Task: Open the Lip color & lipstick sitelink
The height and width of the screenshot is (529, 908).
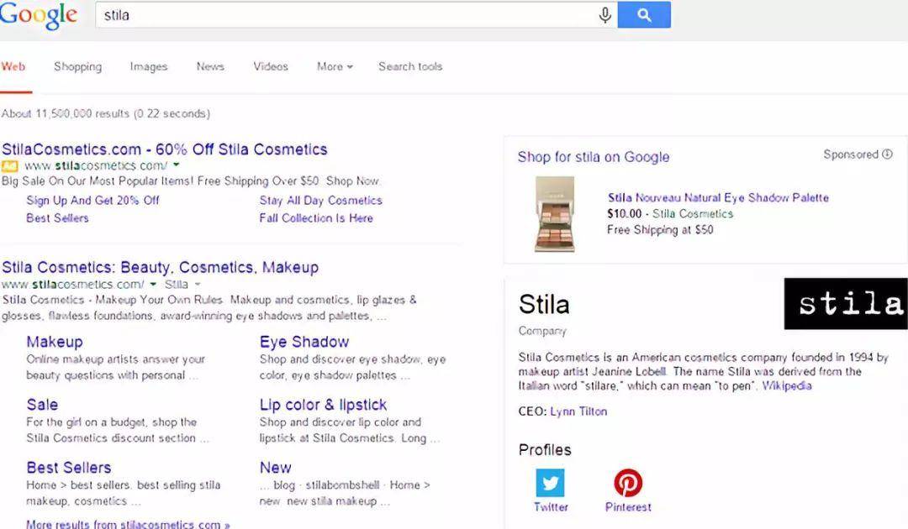Action: point(323,405)
